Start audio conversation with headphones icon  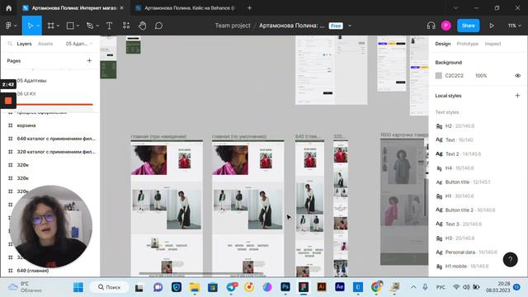coord(431,26)
